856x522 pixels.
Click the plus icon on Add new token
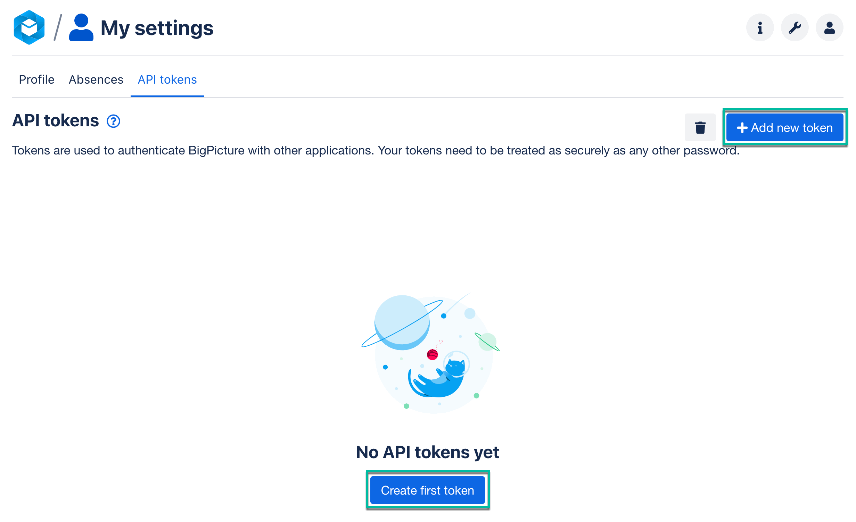click(742, 128)
